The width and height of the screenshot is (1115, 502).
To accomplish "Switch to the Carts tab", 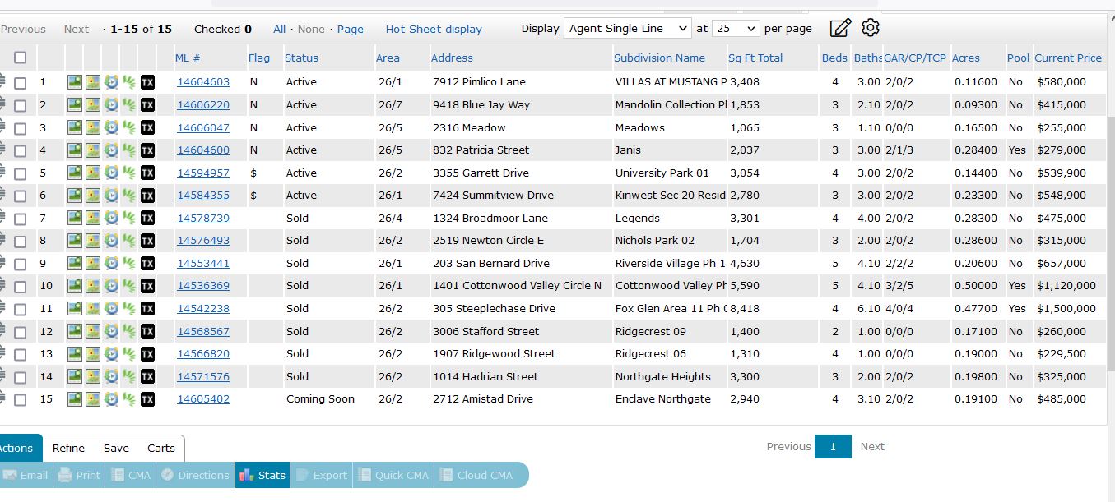I will pyautogui.click(x=161, y=448).
